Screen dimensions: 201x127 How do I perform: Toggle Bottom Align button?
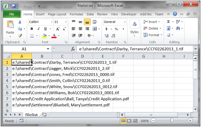point(87,22)
